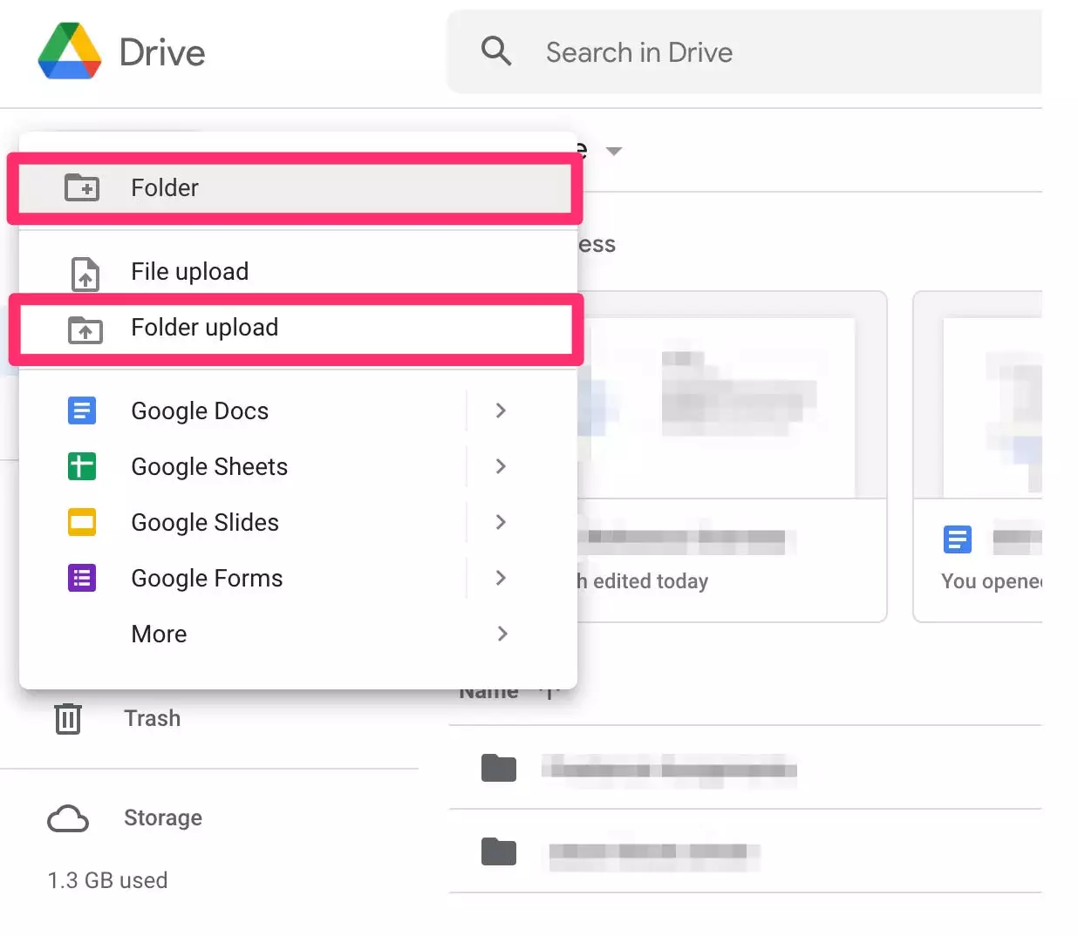The image size is (1078, 936).
Task: Click the blue Google Docs icon
Action: click(x=82, y=410)
